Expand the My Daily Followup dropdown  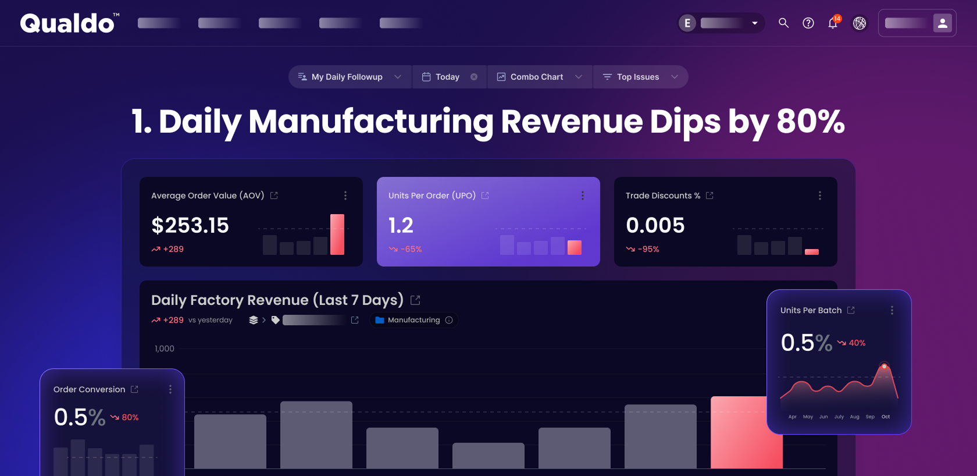[398, 77]
